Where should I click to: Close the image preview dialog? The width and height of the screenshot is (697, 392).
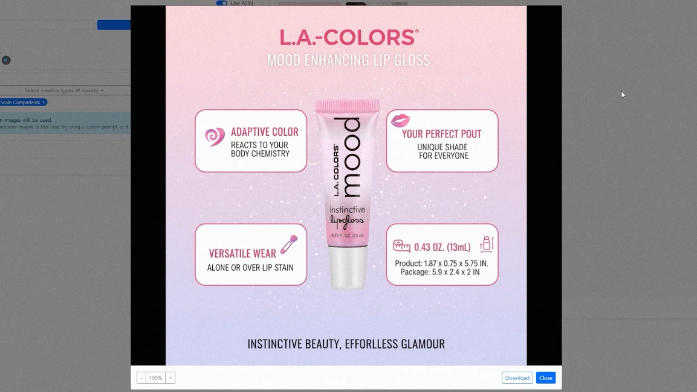pos(545,378)
